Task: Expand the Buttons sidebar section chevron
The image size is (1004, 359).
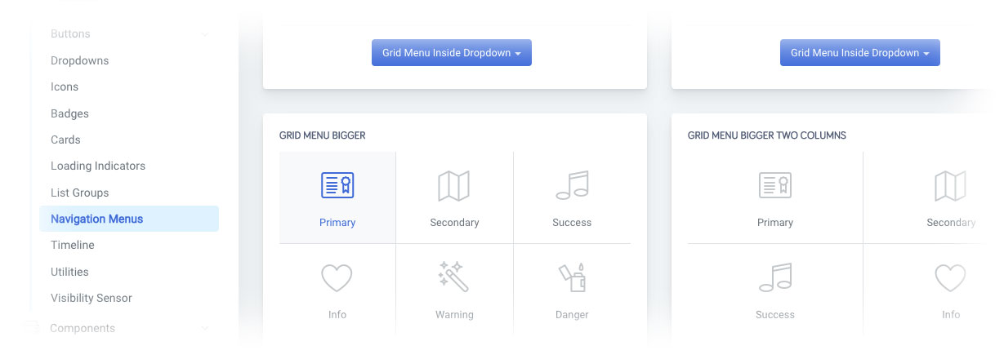Action: coord(204,34)
